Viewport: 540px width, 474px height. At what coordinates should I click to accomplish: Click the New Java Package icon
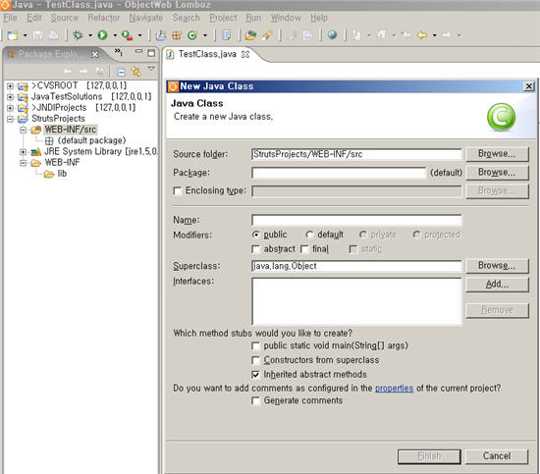pyautogui.click(x=177, y=35)
